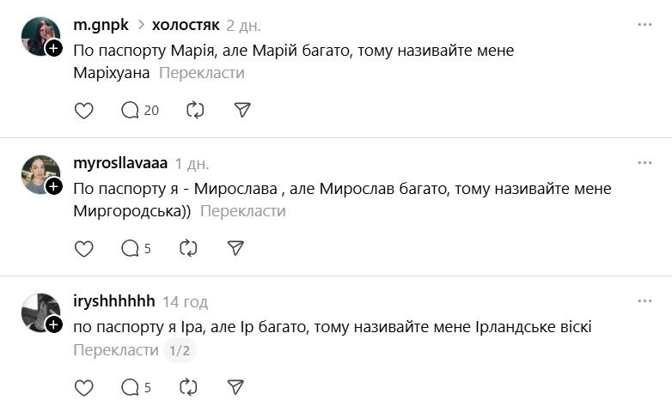Like the myrosllavaaa post
This screenshot has height=406, width=672.
83,249
